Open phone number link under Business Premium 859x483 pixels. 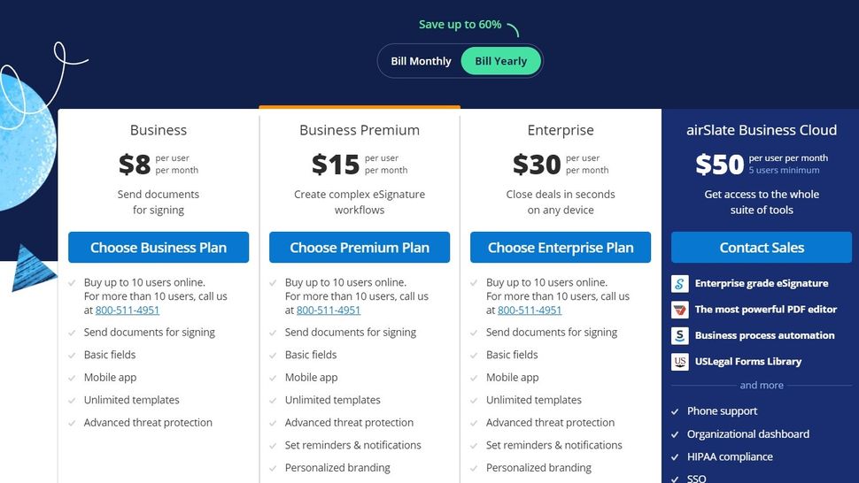tap(329, 310)
